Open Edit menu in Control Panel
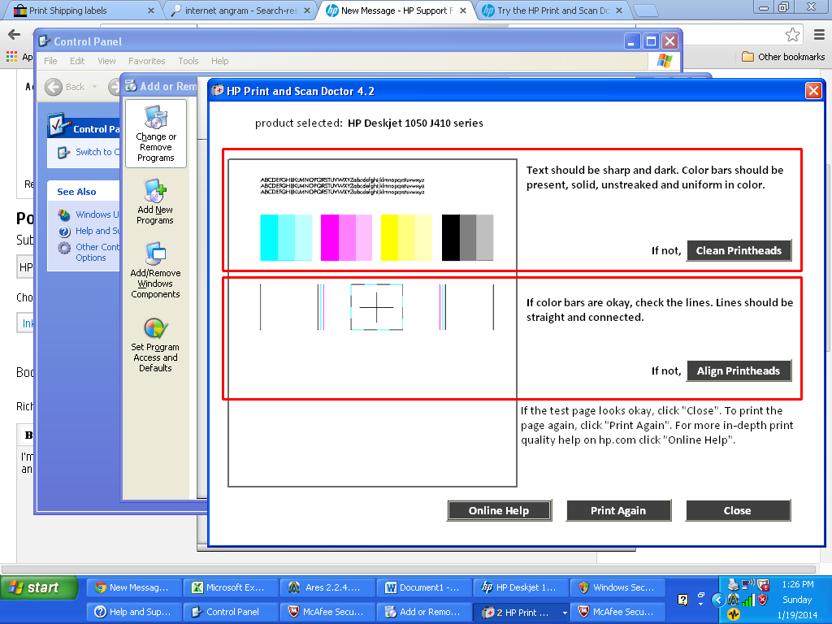 coord(77,61)
